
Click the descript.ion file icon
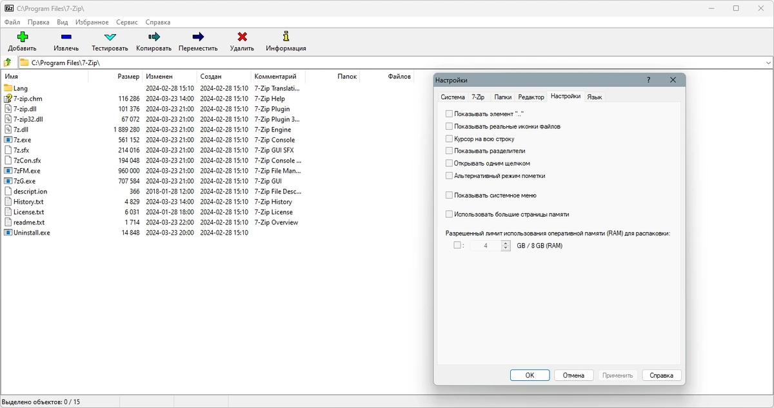[8, 191]
